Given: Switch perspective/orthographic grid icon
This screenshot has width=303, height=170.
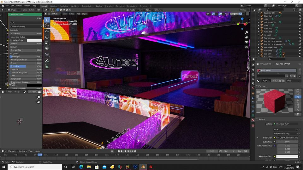Looking at the screenshot, I should [x=247, y=47].
